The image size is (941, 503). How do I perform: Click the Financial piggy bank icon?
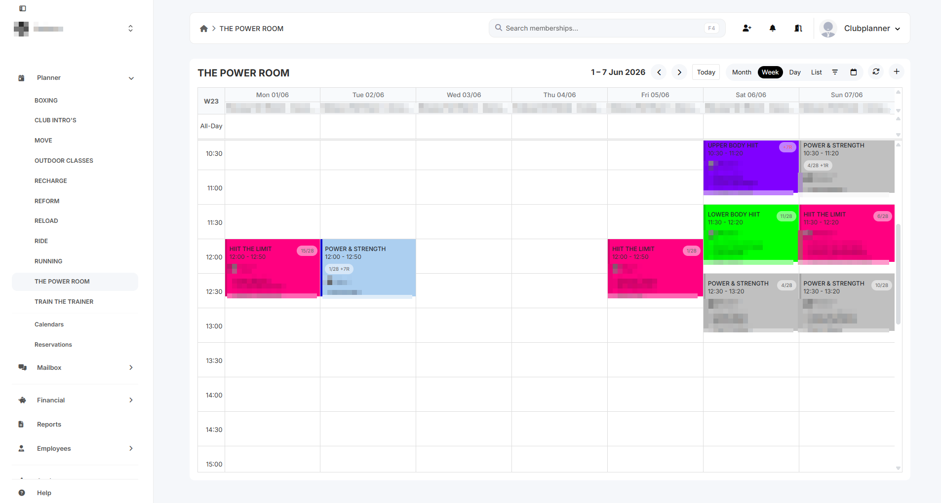click(x=22, y=400)
